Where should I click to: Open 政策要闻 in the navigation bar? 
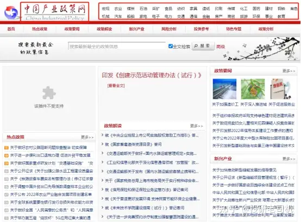(72, 29)
